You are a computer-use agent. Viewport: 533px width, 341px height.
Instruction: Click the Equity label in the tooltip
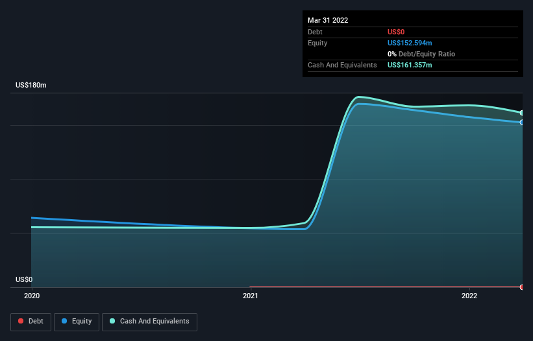click(x=317, y=43)
